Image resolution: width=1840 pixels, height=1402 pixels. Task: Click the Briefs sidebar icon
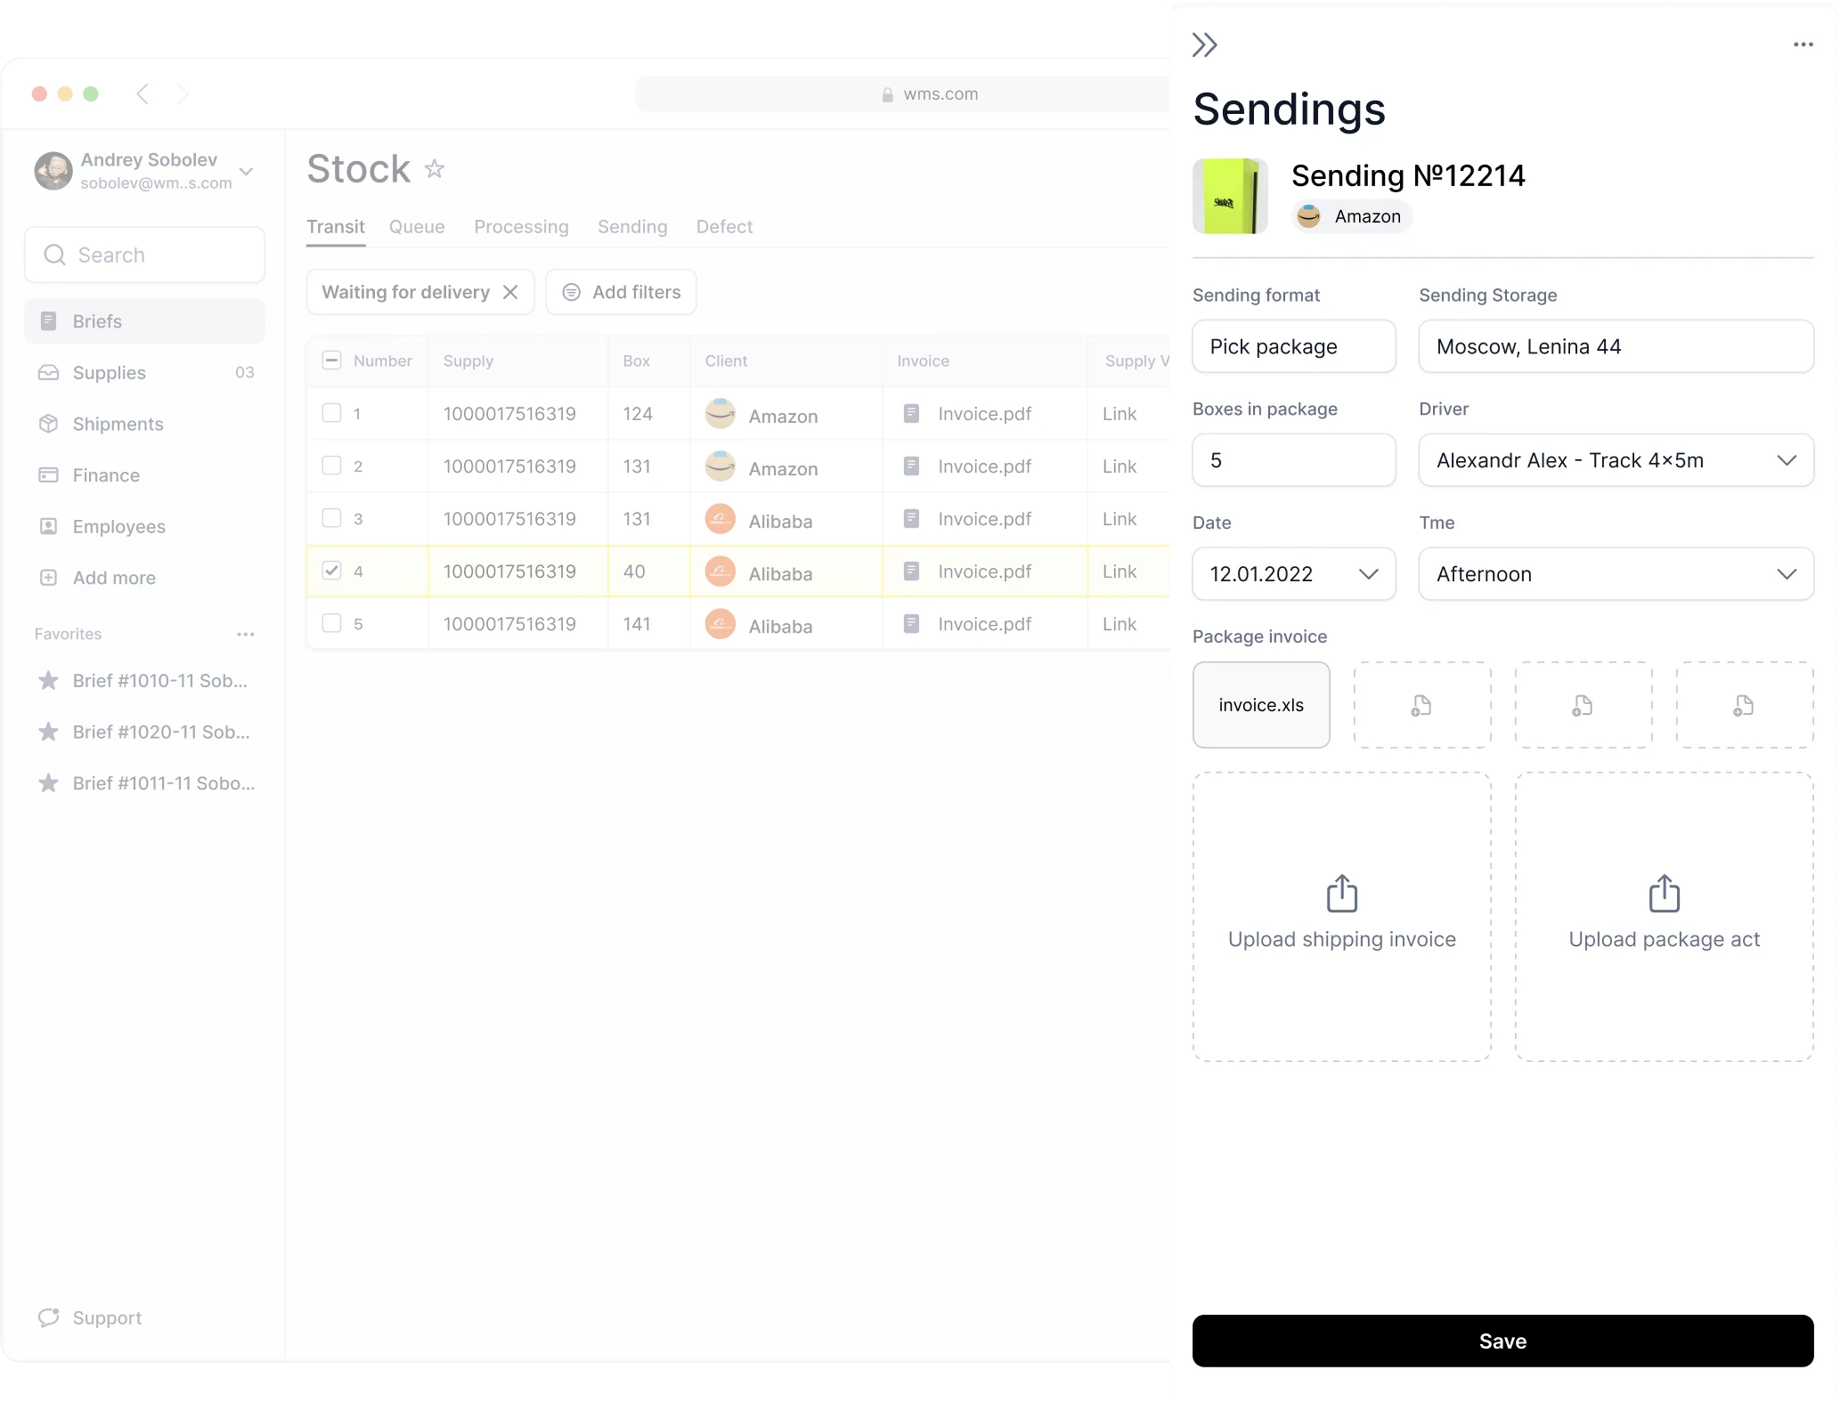coord(49,321)
